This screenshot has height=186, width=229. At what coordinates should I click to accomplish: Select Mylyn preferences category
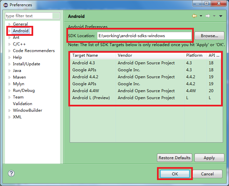click(19, 84)
